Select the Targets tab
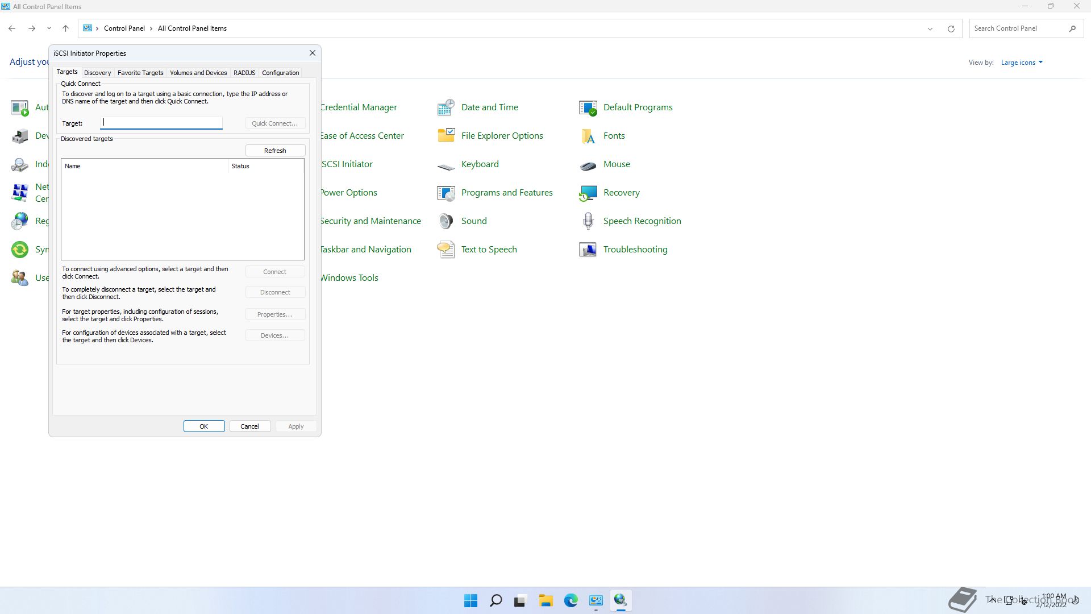 [x=66, y=72]
